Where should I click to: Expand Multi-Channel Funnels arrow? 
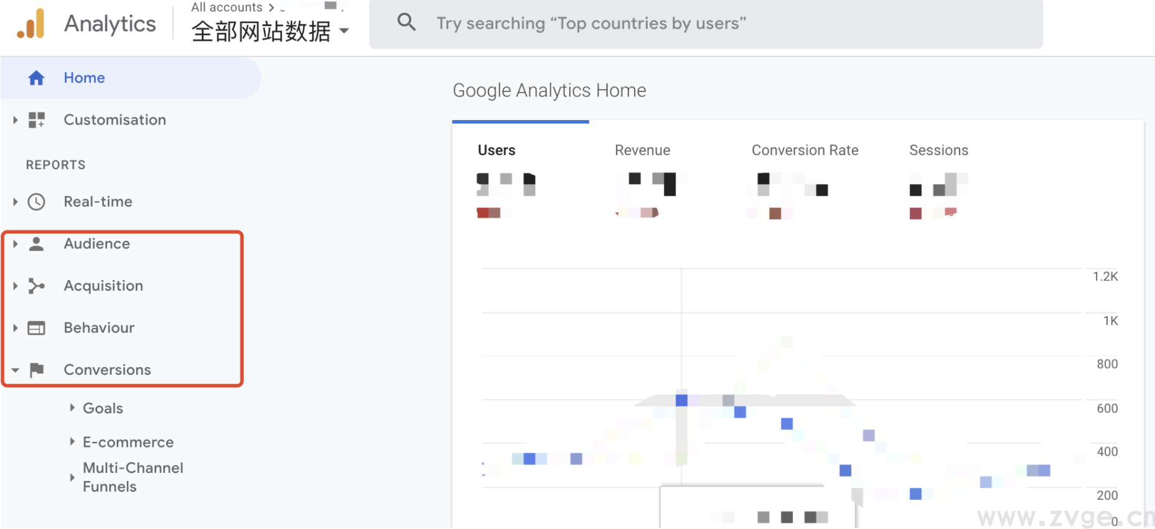tap(72, 477)
